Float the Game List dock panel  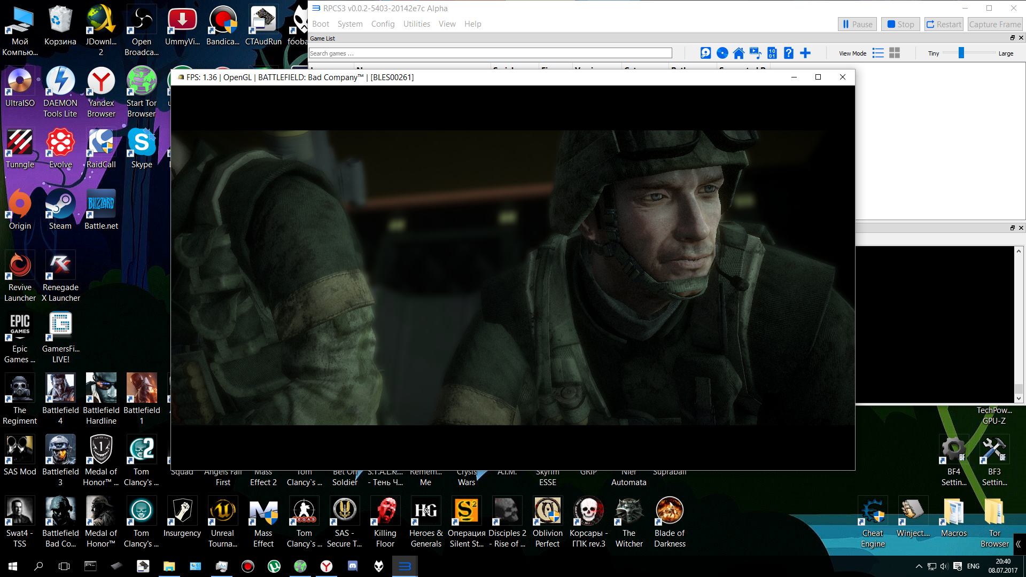pyautogui.click(x=1012, y=38)
